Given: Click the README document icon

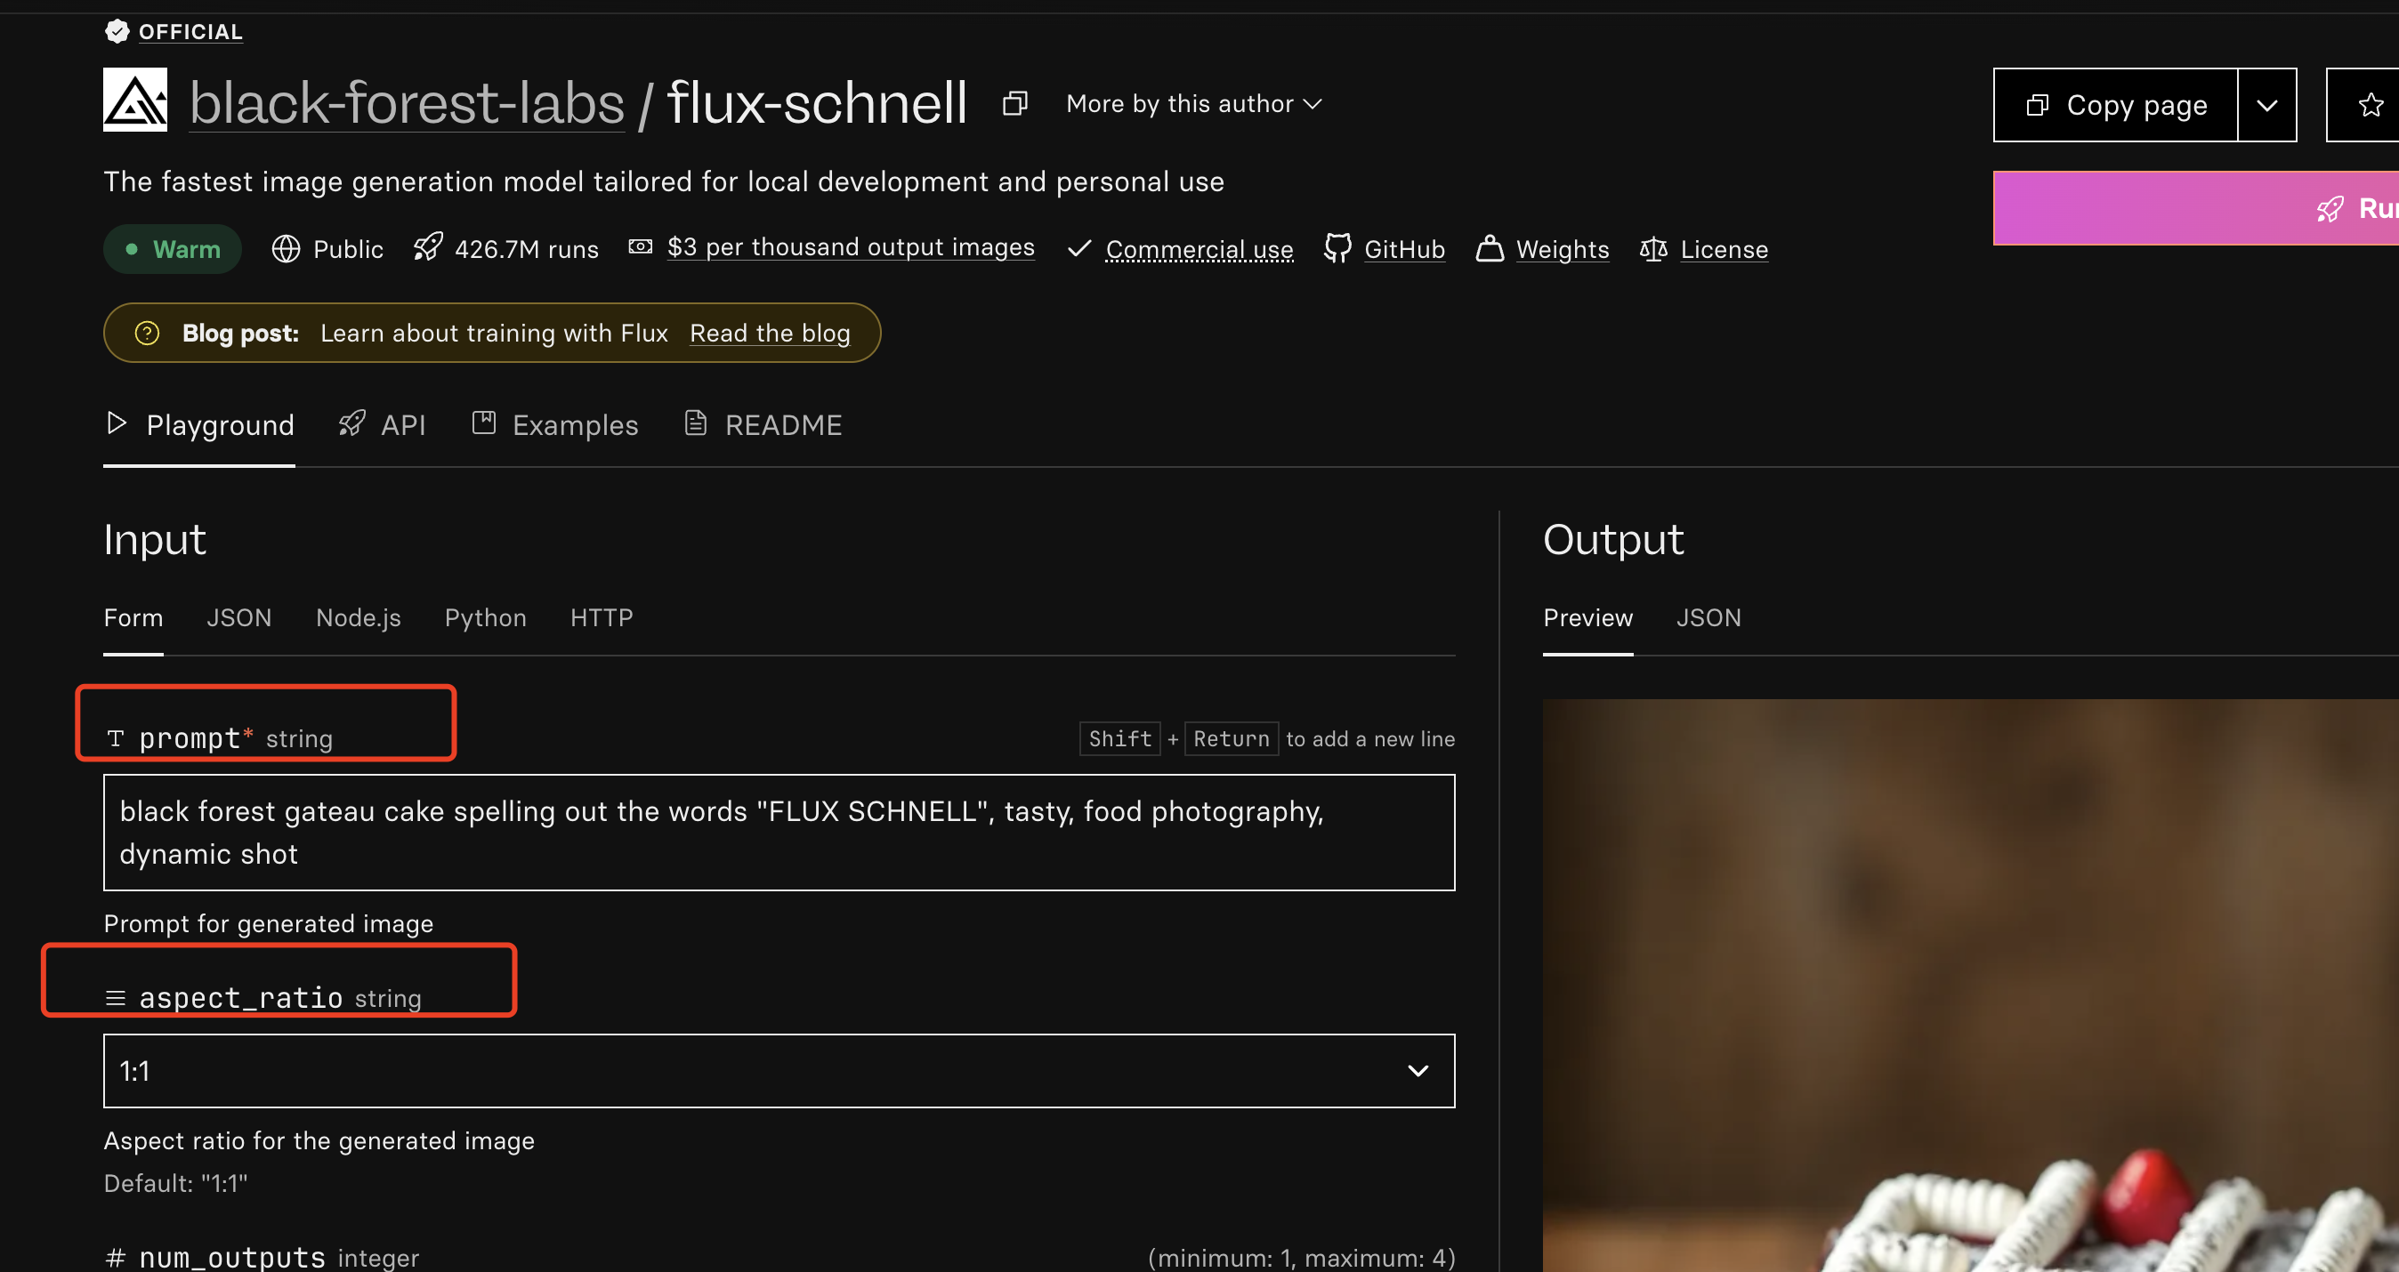Looking at the screenshot, I should [x=695, y=423].
